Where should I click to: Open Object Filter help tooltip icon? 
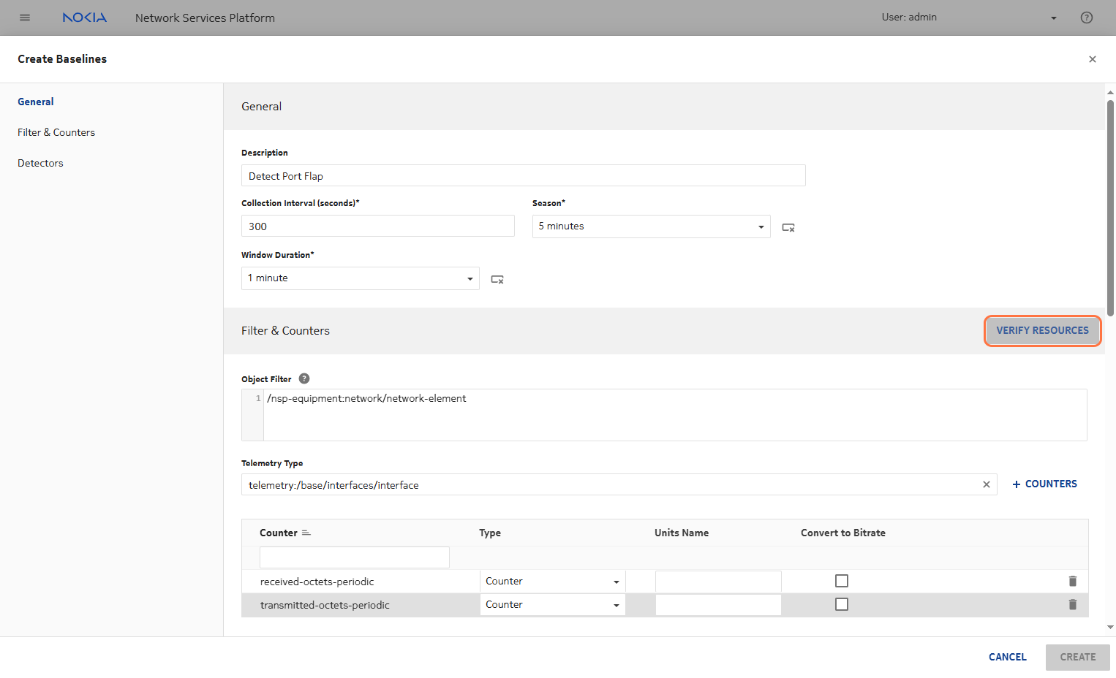(x=304, y=378)
